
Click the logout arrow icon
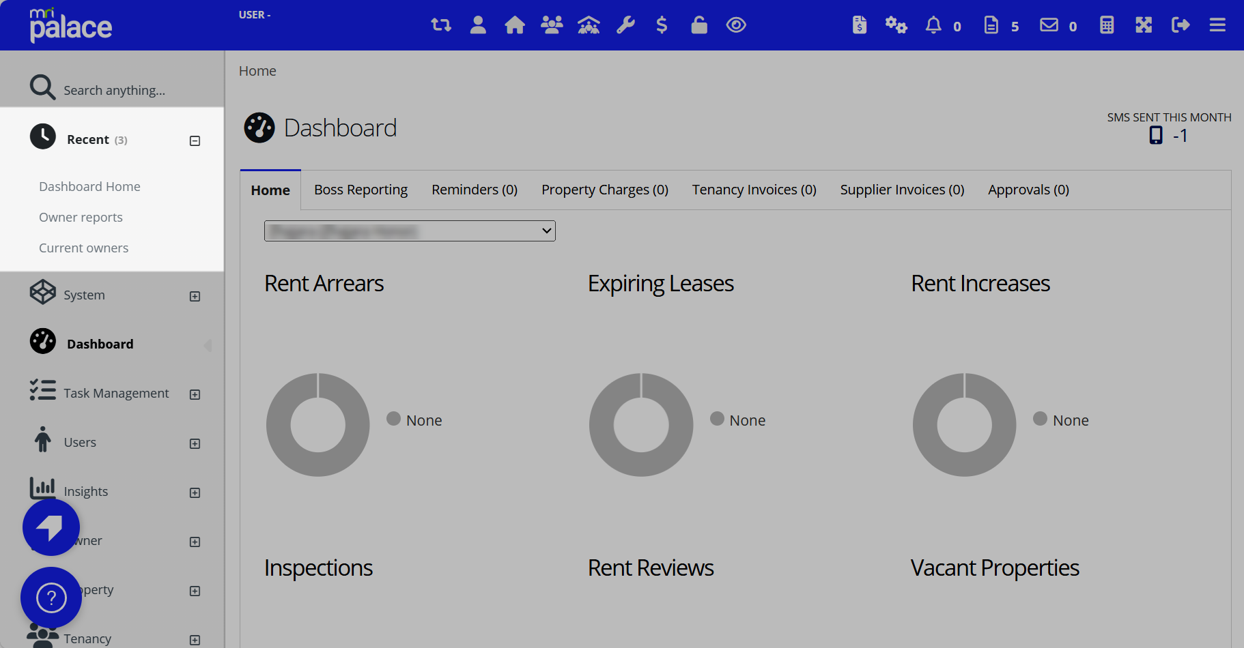click(1181, 25)
